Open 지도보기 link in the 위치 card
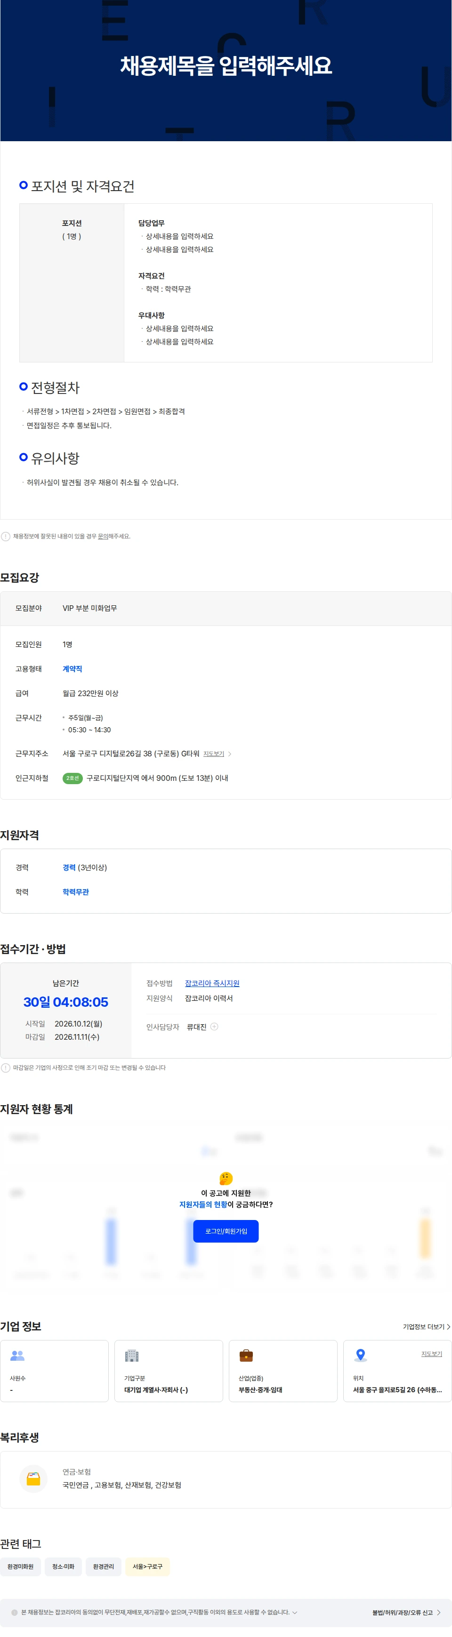The width and height of the screenshot is (452, 1637). (x=432, y=1354)
